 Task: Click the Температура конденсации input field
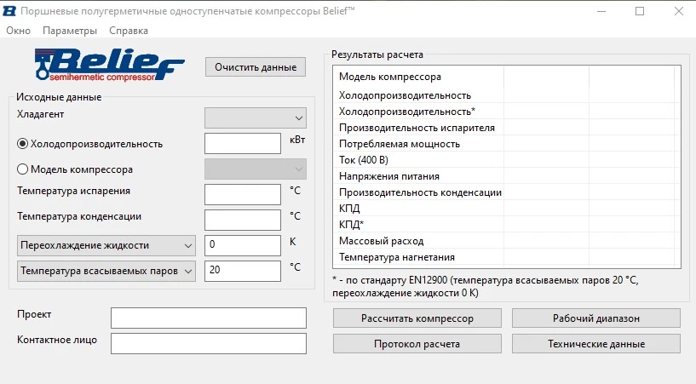[x=243, y=220]
